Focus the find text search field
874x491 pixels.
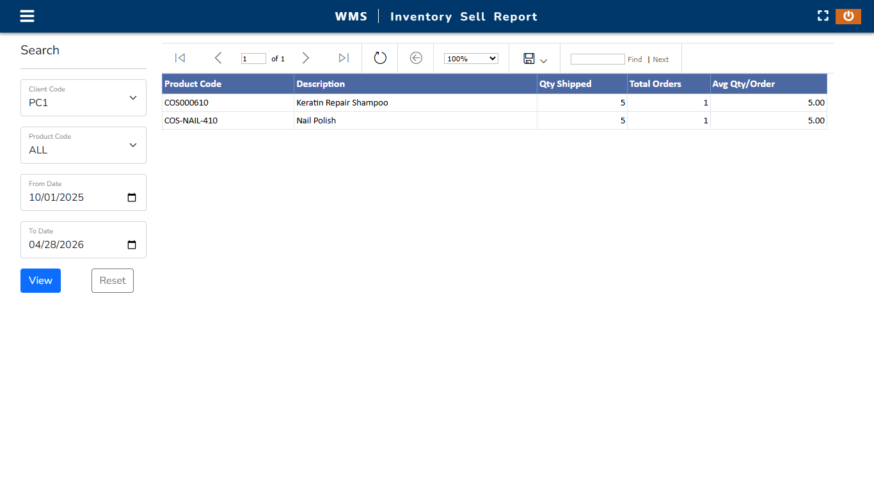click(598, 59)
